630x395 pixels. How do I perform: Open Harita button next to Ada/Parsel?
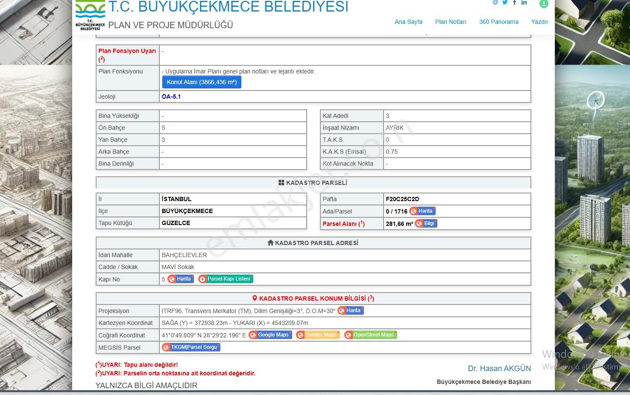[422, 211]
